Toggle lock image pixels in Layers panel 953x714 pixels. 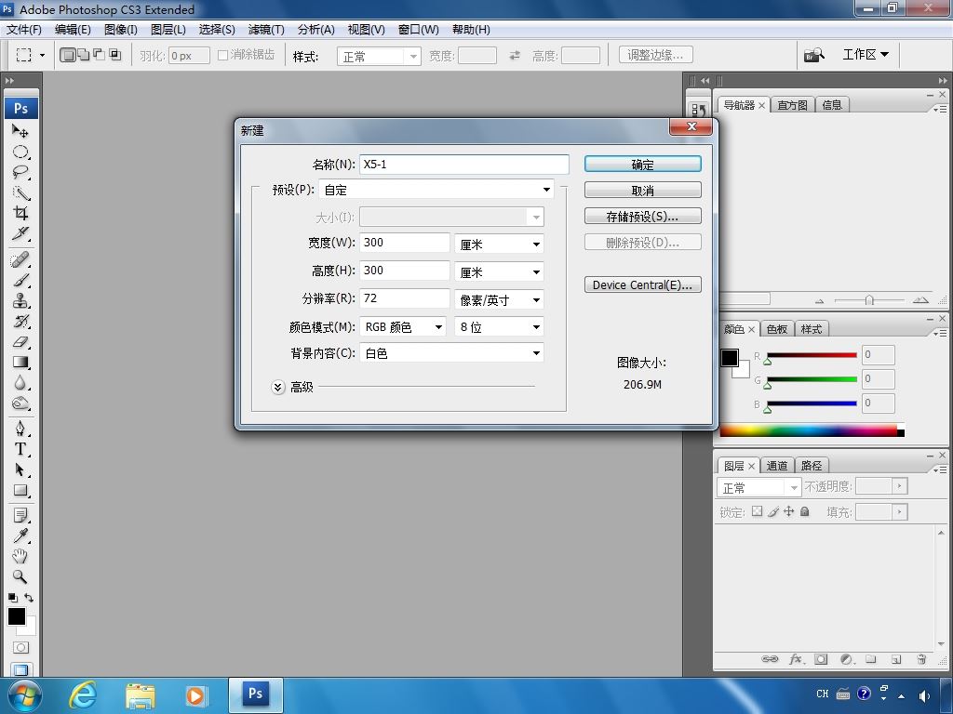(773, 511)
